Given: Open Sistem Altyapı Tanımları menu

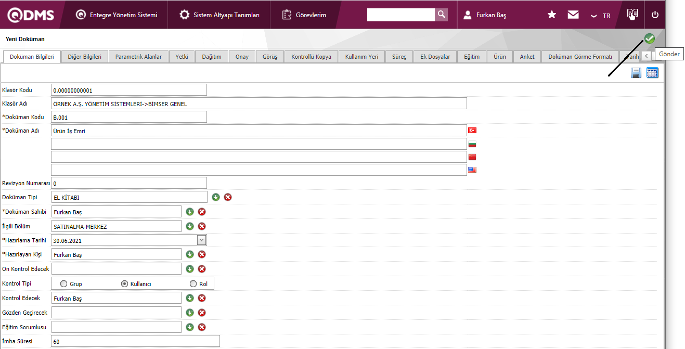Looking at the screenshot, I should pos(219,15).
